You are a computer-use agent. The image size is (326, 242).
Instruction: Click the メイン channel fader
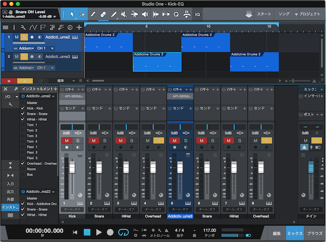point(311,168)
